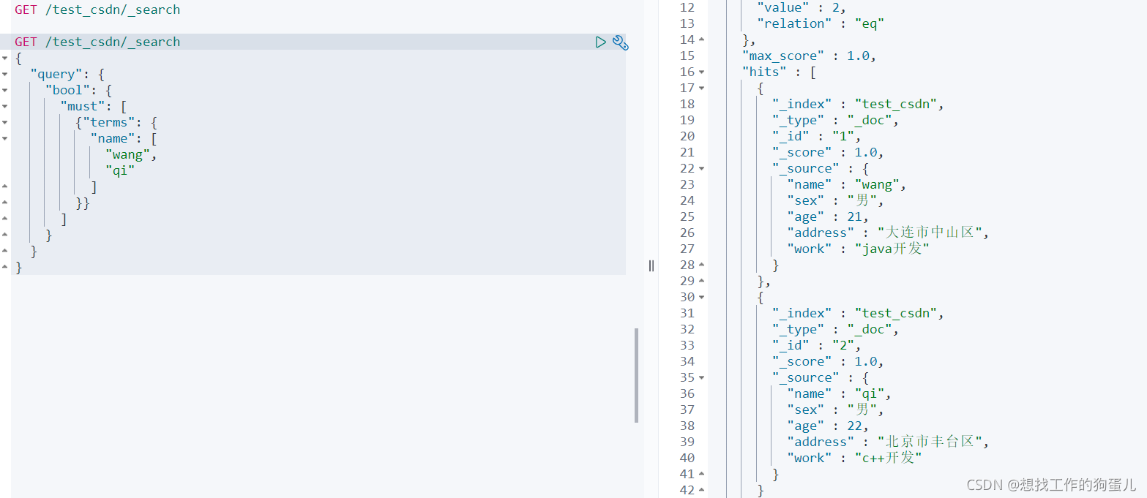Collapse "_source" block at response line 22
1147x498 pixels.
[x=702, y=168]
